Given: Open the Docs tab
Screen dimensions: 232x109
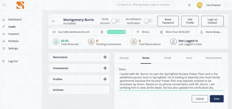Looking at the screenshot, I should 189,58.
